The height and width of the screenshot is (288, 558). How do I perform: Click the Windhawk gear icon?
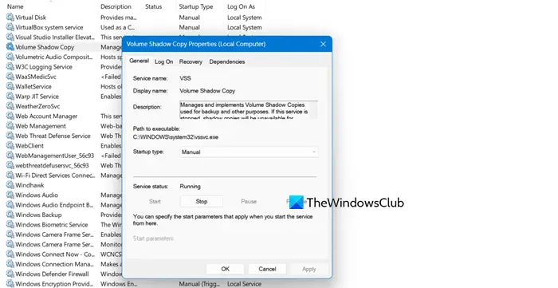coord(10,185)
